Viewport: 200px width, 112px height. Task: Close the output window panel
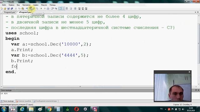pos(198,90)
